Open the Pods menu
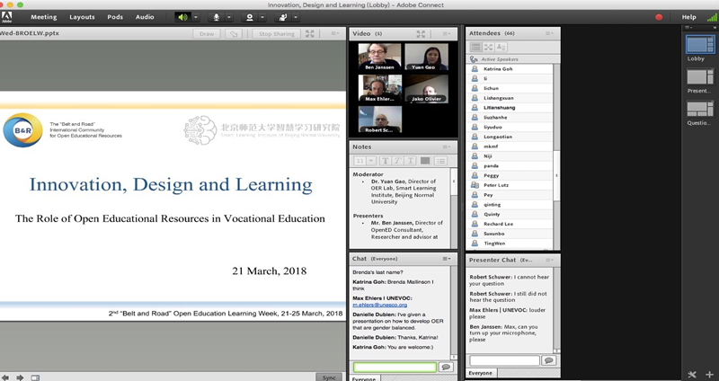The width and height of the screenshot is (719, 381). (114, 16)
